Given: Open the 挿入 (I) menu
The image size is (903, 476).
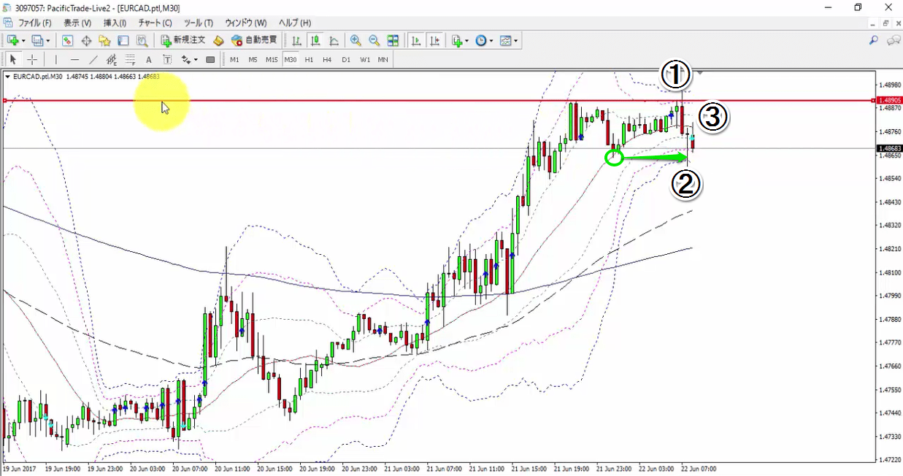Looking at the screenshot, I should pos(115,23).
